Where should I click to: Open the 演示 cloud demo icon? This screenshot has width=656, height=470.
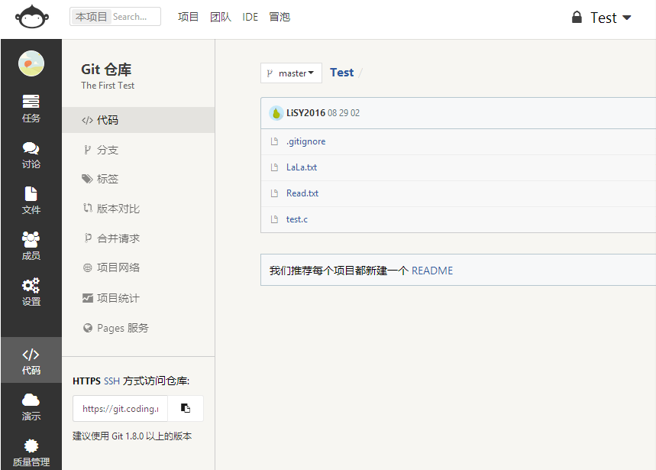click(31, 407)
